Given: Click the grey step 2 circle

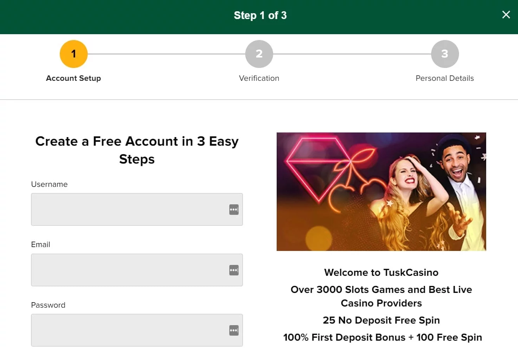Looking at the screenshot, I should coord(259,54).
